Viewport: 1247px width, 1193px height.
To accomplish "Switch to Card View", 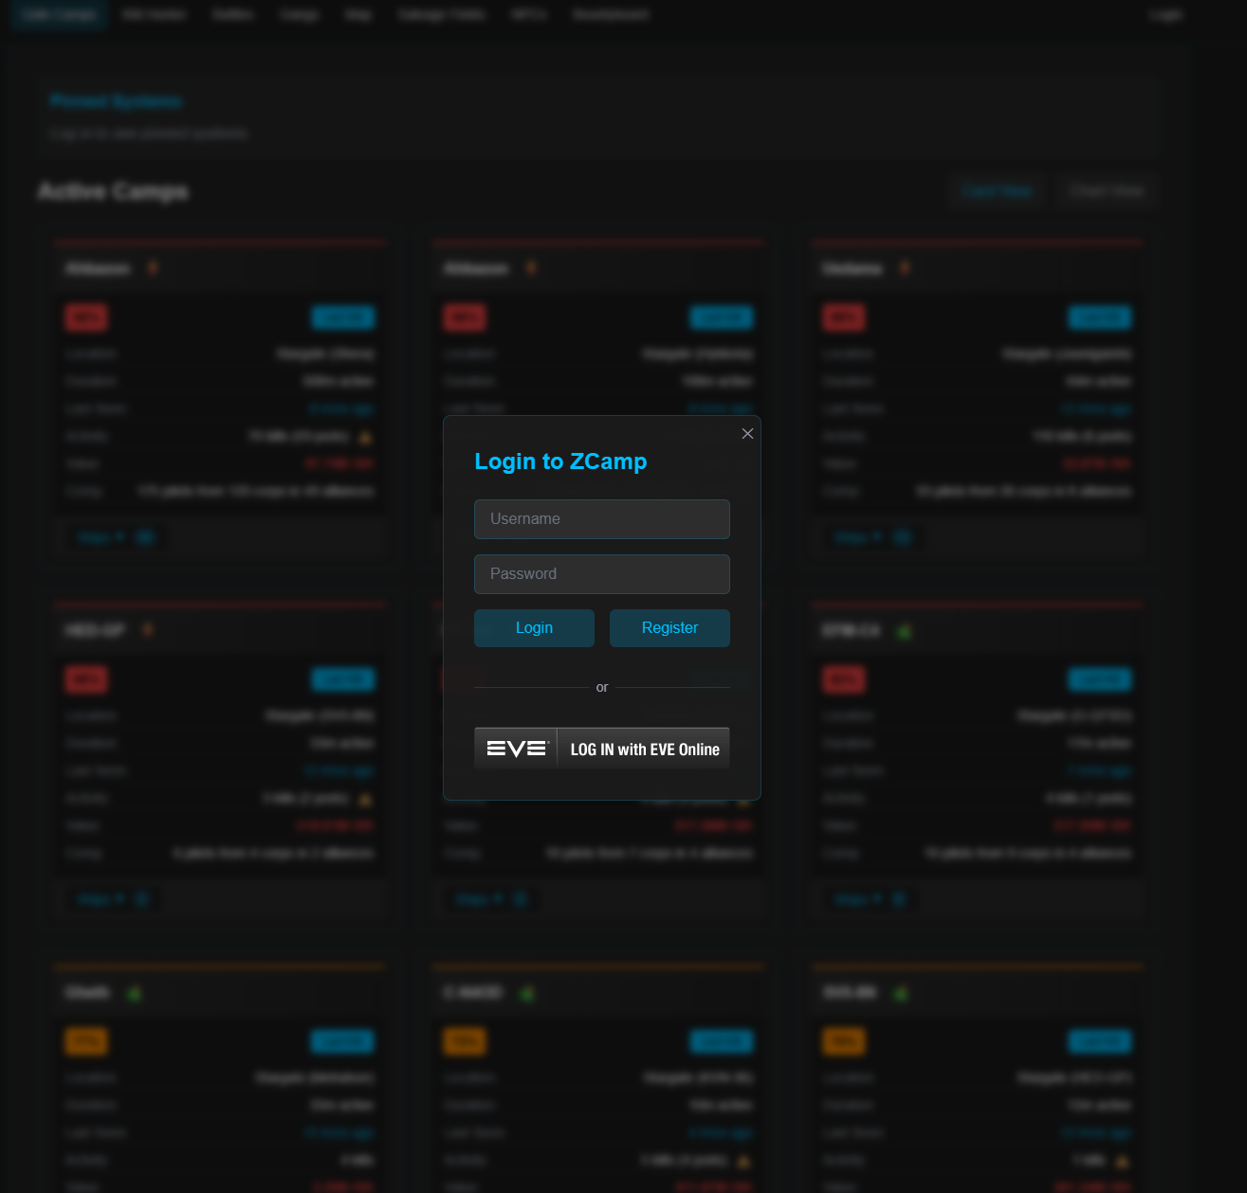I will click(x=996, y=191).
